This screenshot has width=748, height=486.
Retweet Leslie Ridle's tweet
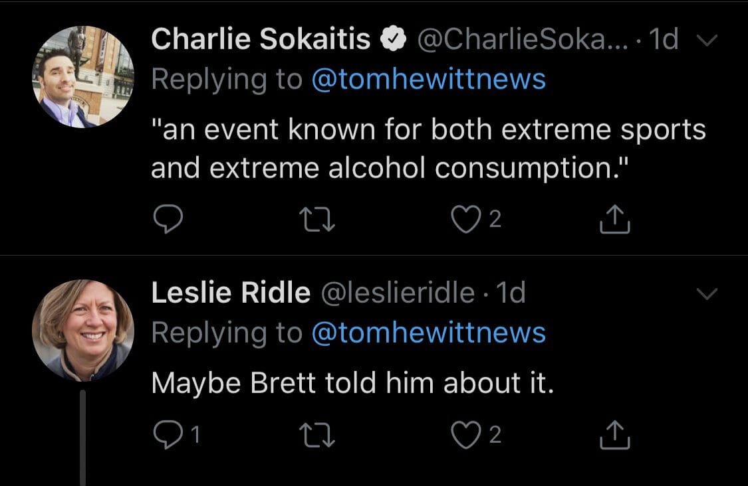(x=316, y=436)
